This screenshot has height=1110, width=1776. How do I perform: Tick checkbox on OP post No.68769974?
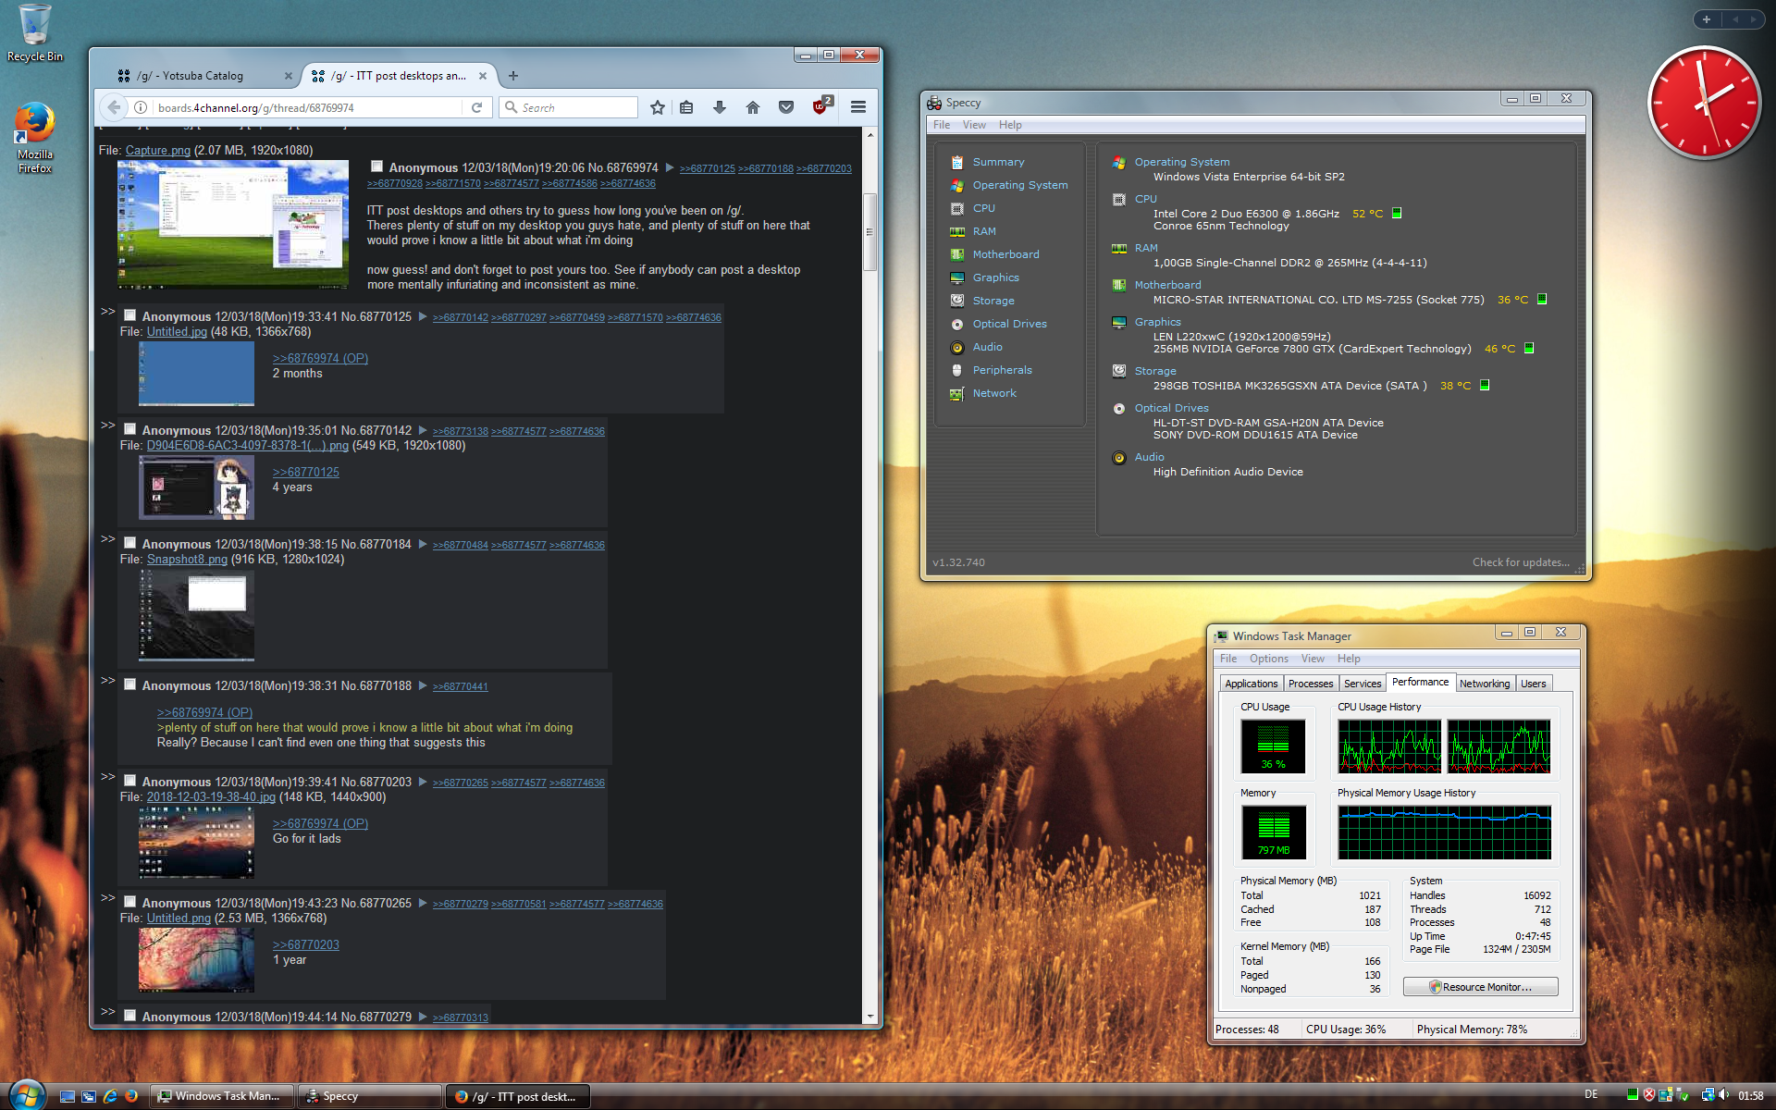[x=377, y=166]
